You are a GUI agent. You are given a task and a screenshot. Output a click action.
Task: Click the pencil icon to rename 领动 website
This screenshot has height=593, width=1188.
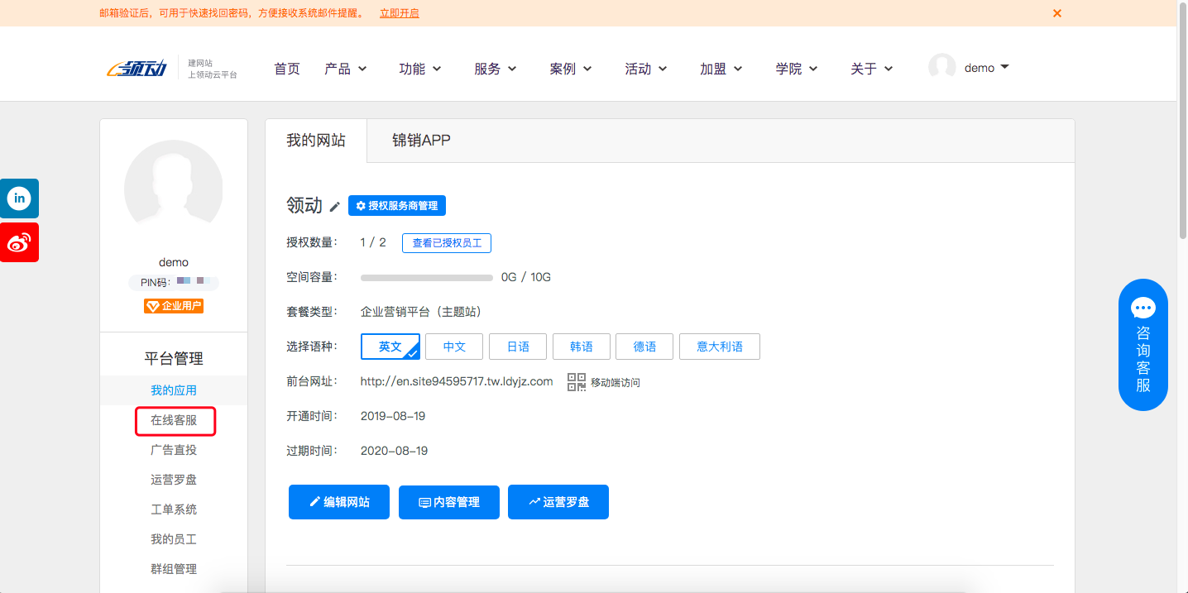[x=334, y=206]
